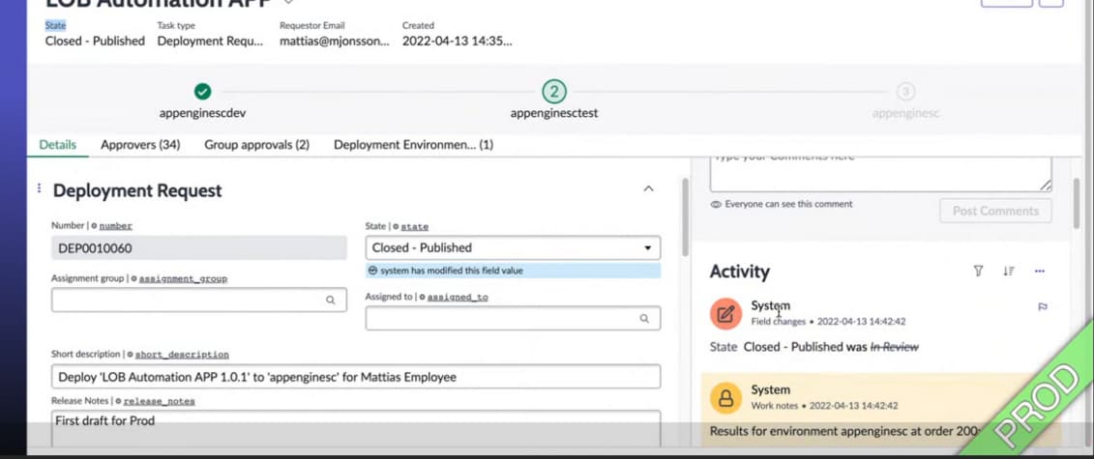Click the assigned_to field name link
The image size is (1094, 459).
coord(458,298)
